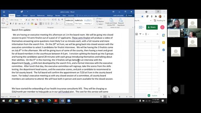Click the Replace button in Word
The image size is (201, 113).
[x=100, y=21]
